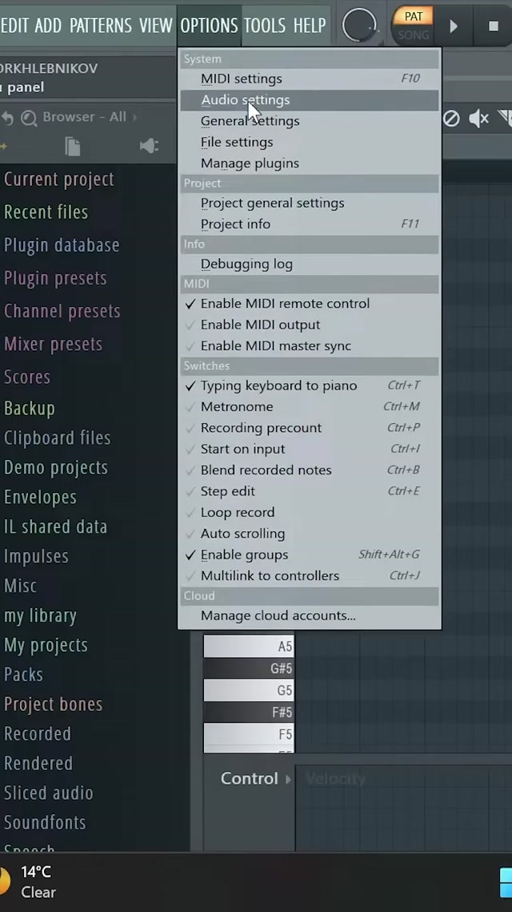The width and height of the screenshot is (512, 912).
Task: Switch to PAT pattern mode
Action: point(414,16)
